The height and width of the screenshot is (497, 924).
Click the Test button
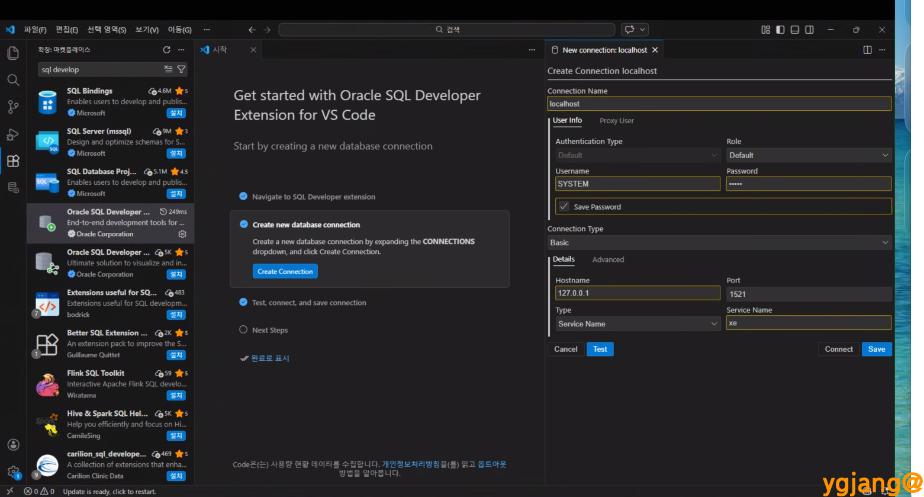(600, 349)
